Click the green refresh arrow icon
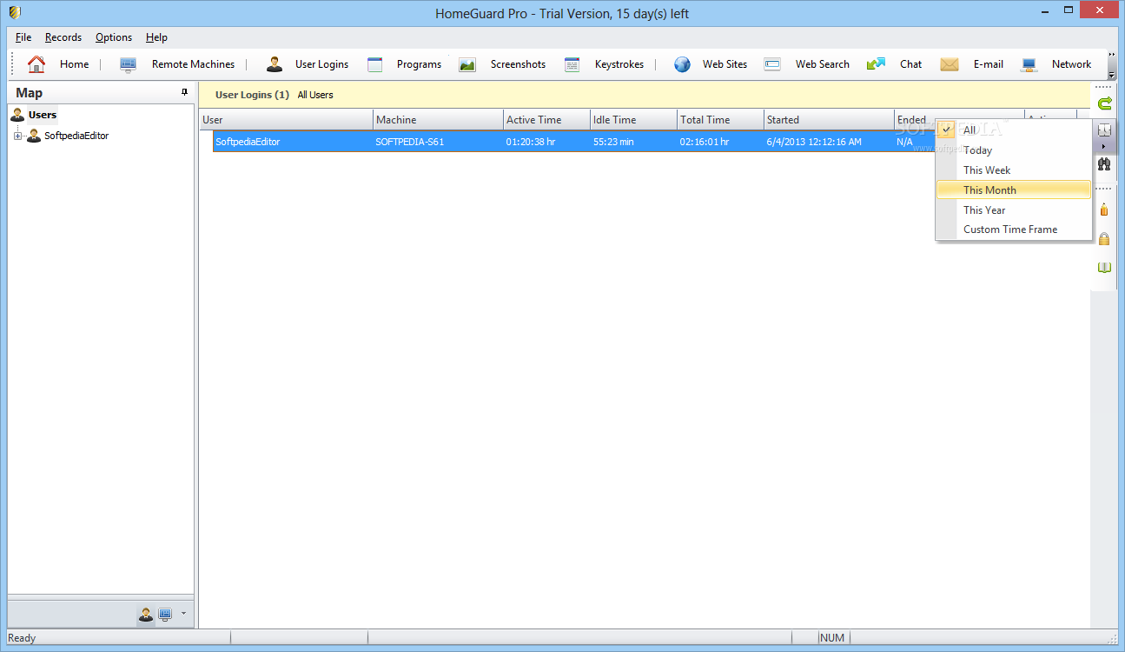This screenshot has height=652, width=1125. tap(1104, 103)
